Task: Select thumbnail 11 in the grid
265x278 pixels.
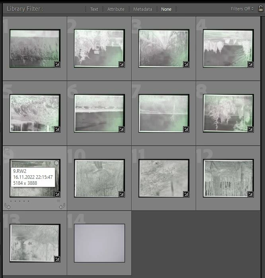Action: pyautogui.click(x=164, y=178)
